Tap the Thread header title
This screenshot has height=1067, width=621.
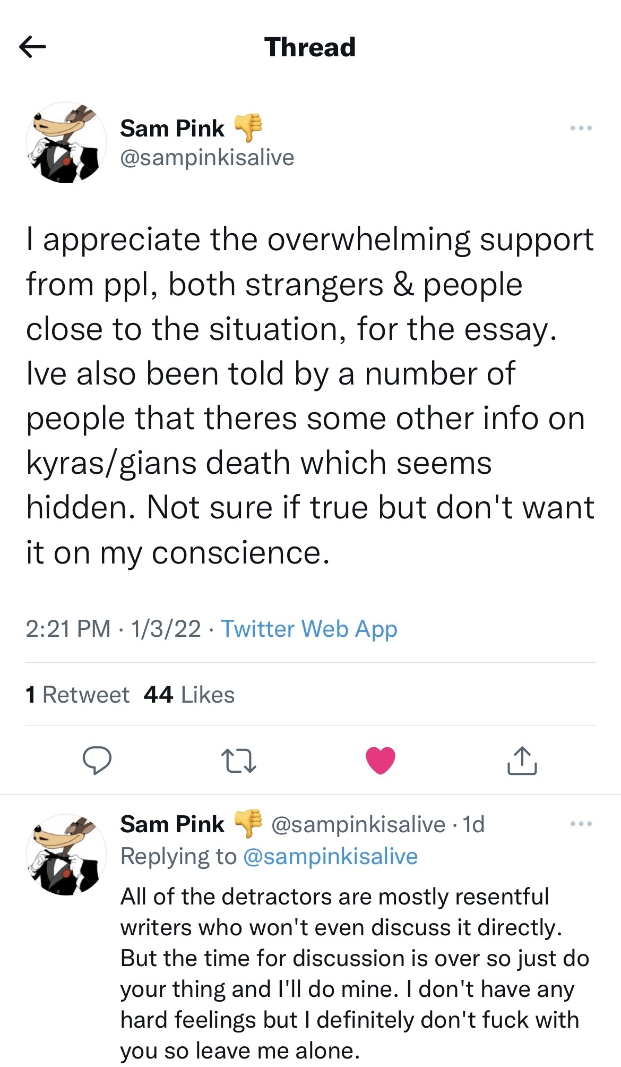coord(310,47)
